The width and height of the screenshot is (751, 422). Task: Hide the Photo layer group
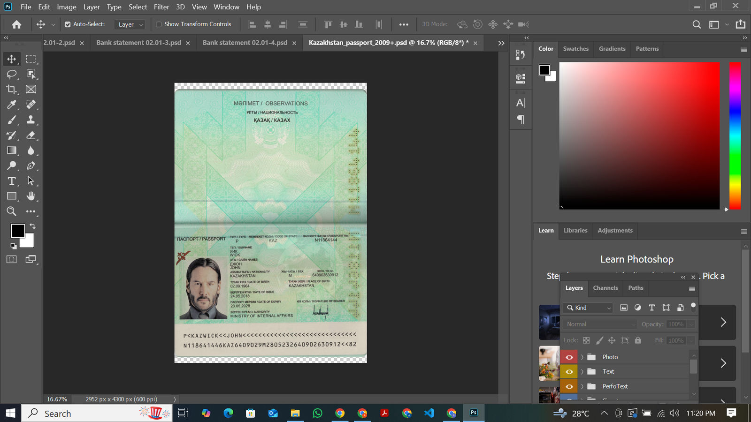(x=569, y=357)
